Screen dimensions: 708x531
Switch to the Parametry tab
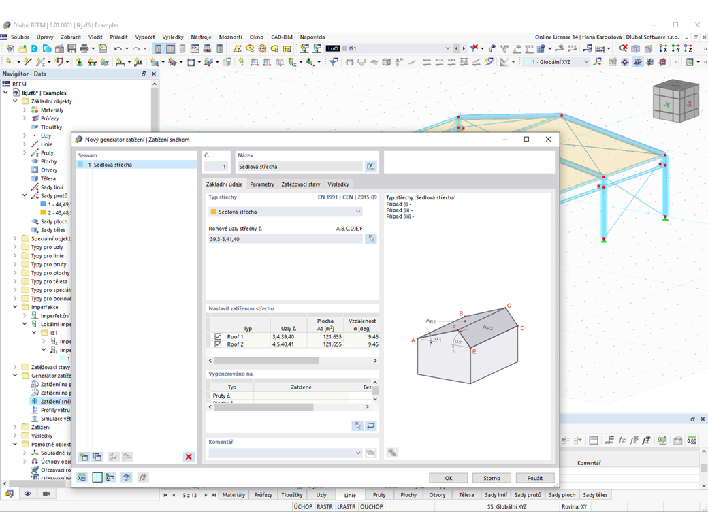[262, 184]
